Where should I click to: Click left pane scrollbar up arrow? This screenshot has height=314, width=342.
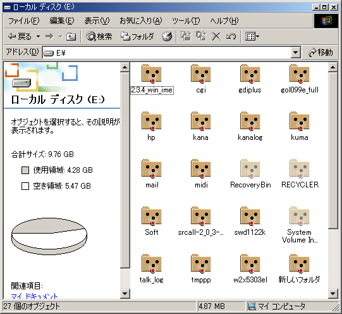[125, 67]
